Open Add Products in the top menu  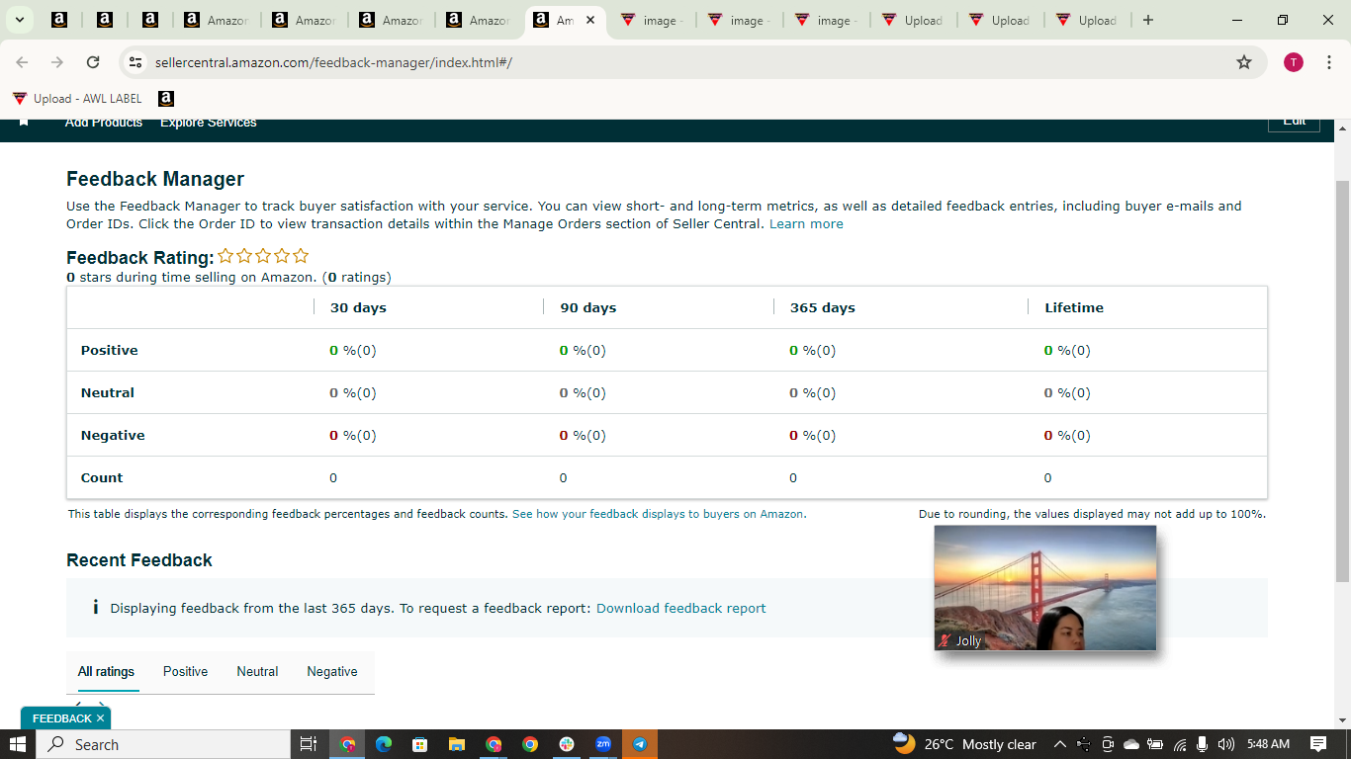click(x=104, y=123)
